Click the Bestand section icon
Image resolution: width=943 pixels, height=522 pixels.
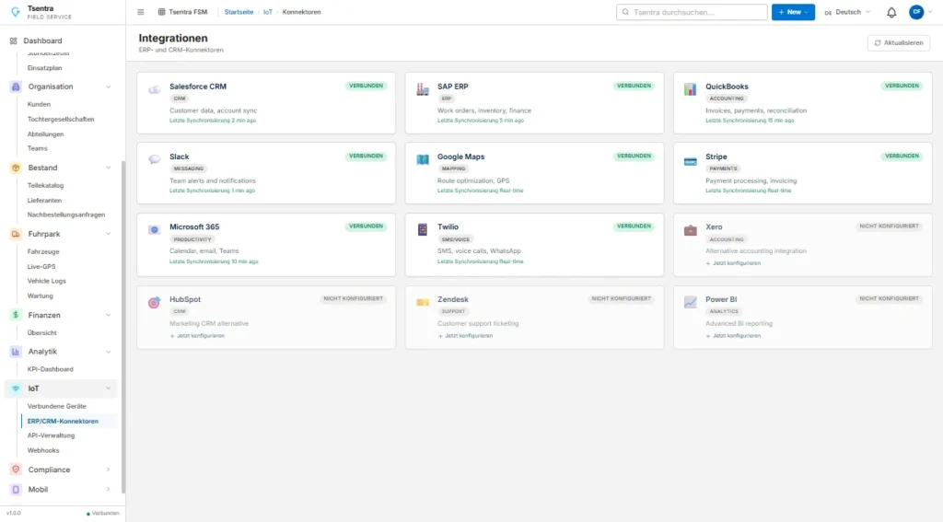pyautogui.click(x=16, y=168)
